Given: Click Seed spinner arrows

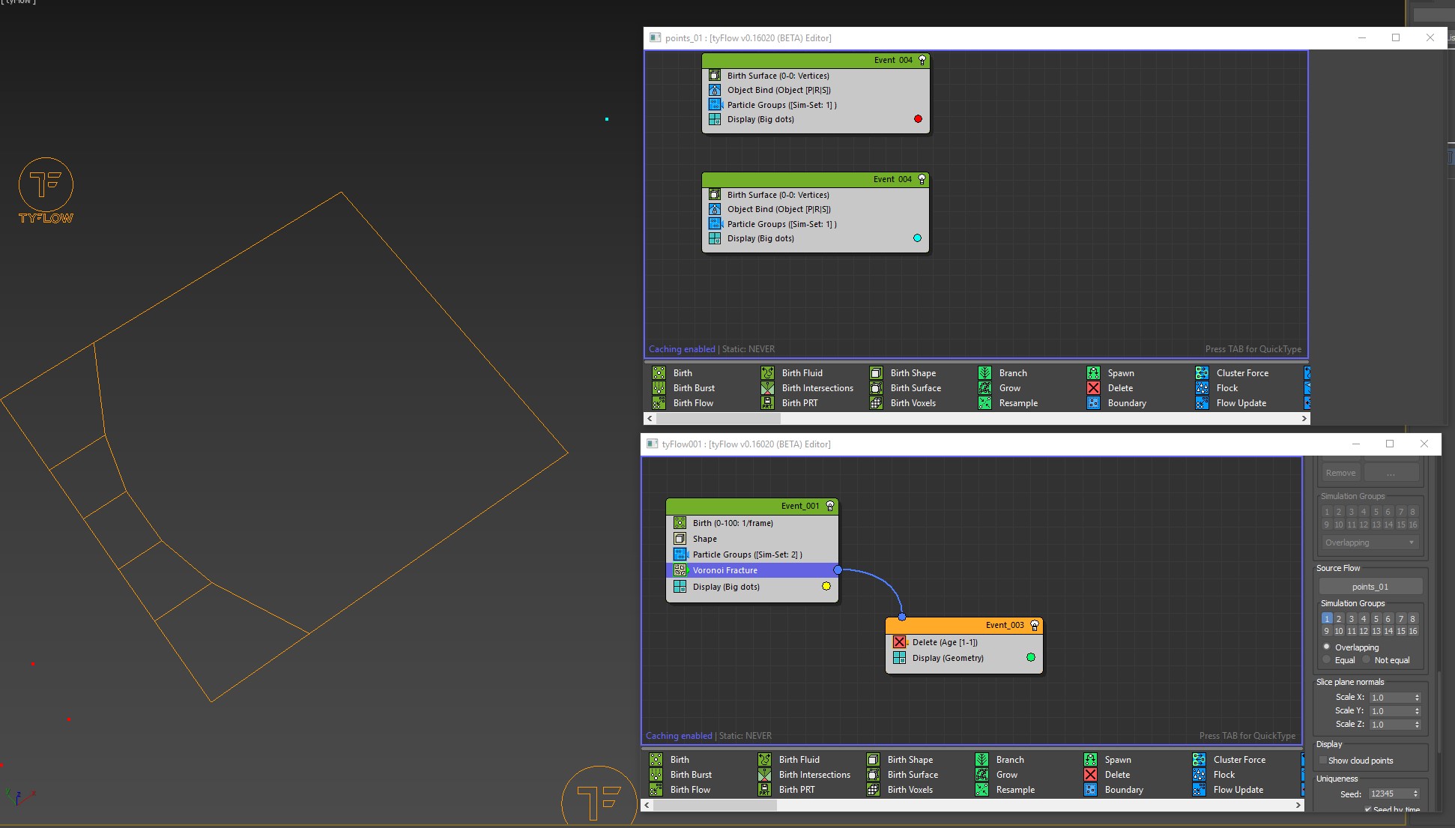Looking at the screenshot, I should click(x=1415, y=794).
